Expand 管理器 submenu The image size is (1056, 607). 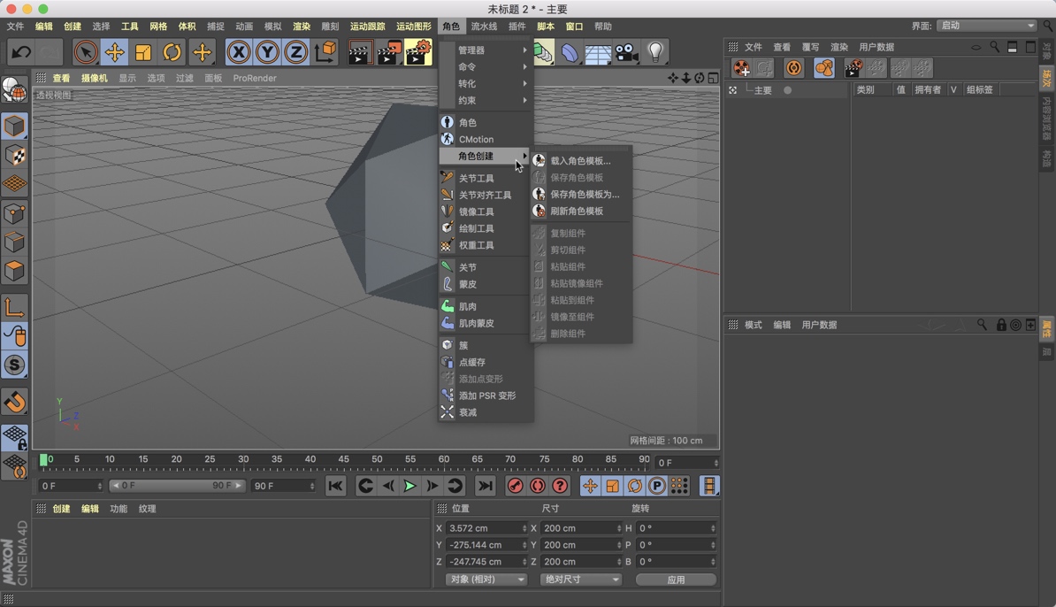pos(486,50)
